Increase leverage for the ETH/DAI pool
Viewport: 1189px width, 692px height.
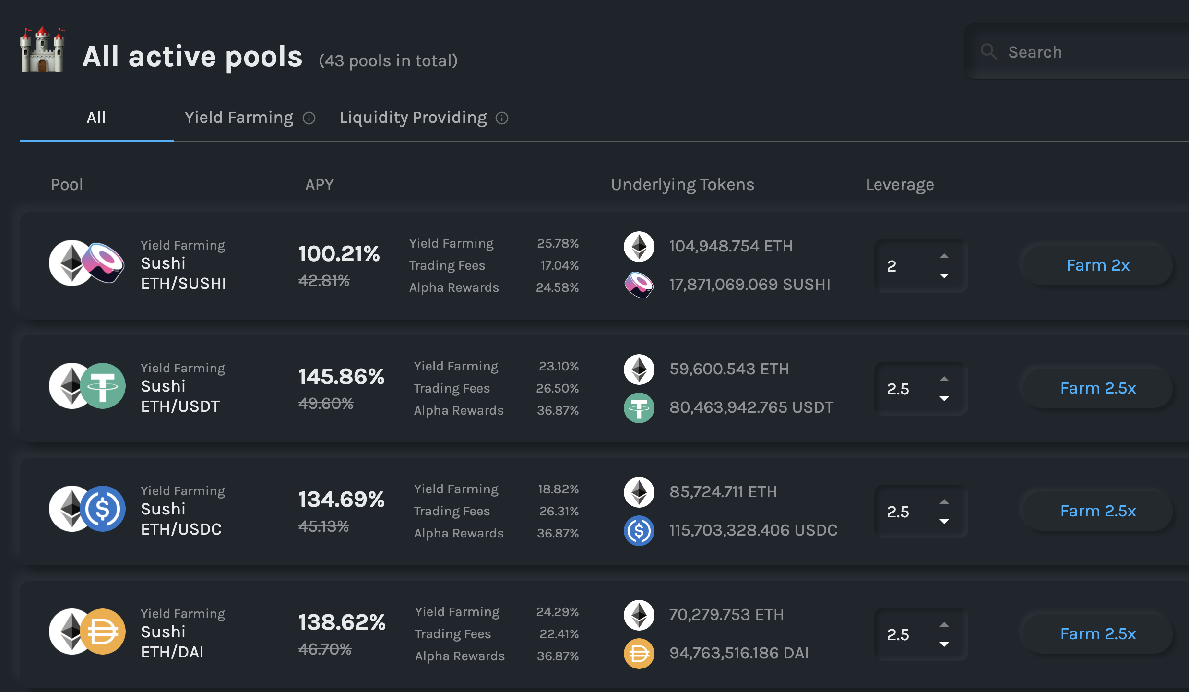point(944,625)
